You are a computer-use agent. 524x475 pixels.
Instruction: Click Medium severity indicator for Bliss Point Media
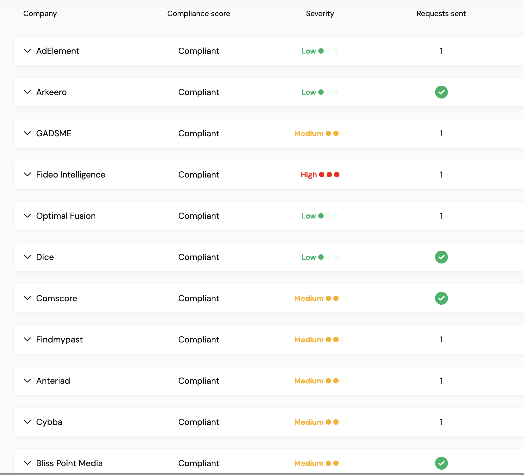coord(320,463)
